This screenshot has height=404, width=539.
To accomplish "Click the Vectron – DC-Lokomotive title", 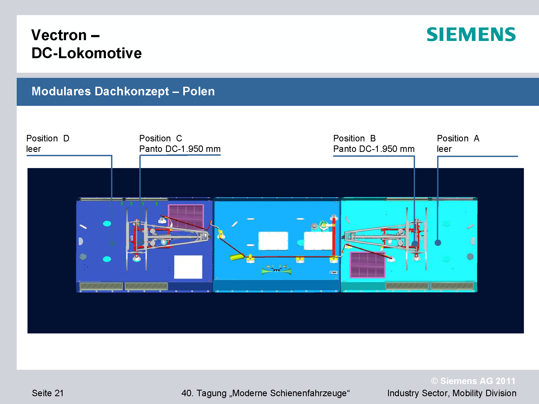I will click(86, 44).
